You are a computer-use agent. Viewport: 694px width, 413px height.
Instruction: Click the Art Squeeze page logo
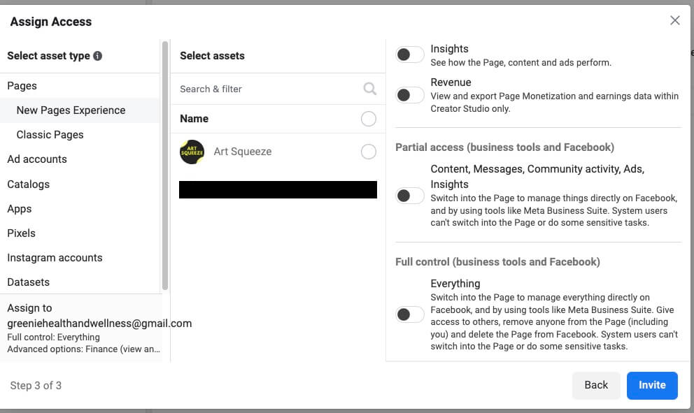(x=192, y=152)
